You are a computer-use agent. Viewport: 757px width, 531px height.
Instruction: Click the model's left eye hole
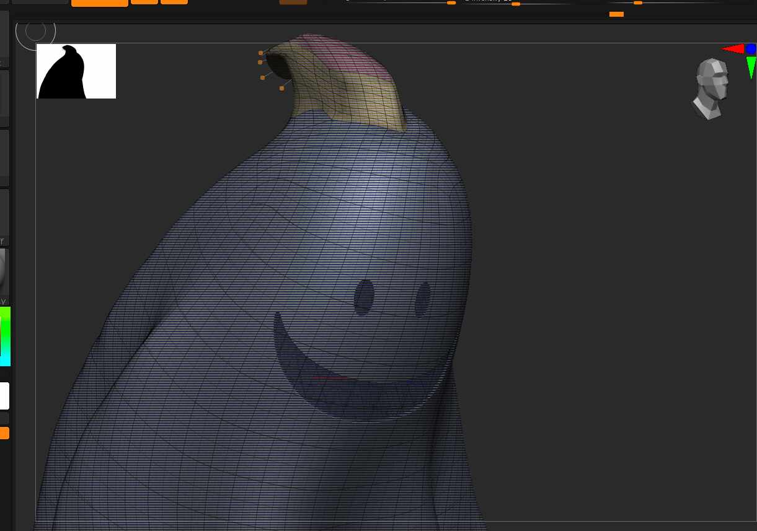pos(364,297)
